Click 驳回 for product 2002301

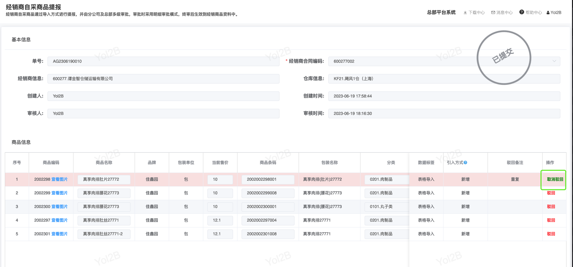[551, 234]
